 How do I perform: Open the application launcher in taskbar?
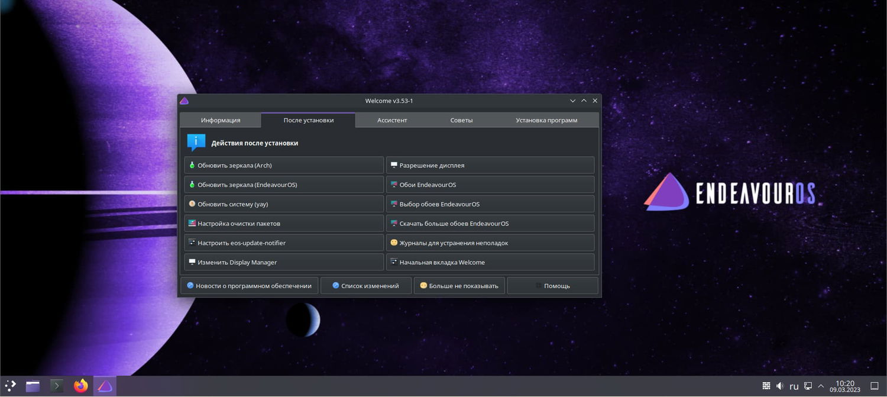point(11,386)
